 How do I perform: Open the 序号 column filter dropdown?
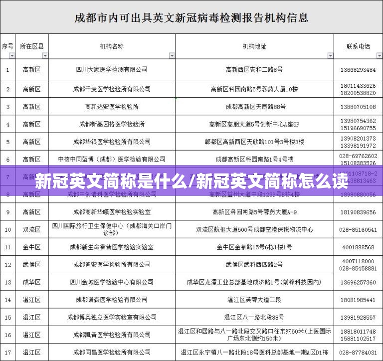[12, 56]
